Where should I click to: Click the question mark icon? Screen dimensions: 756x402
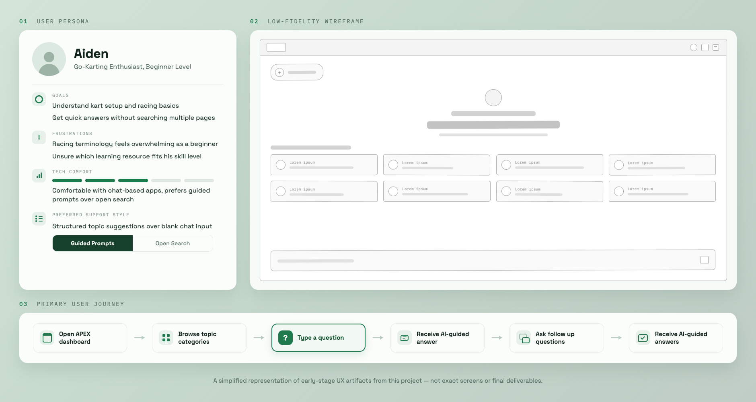[286, 338]
